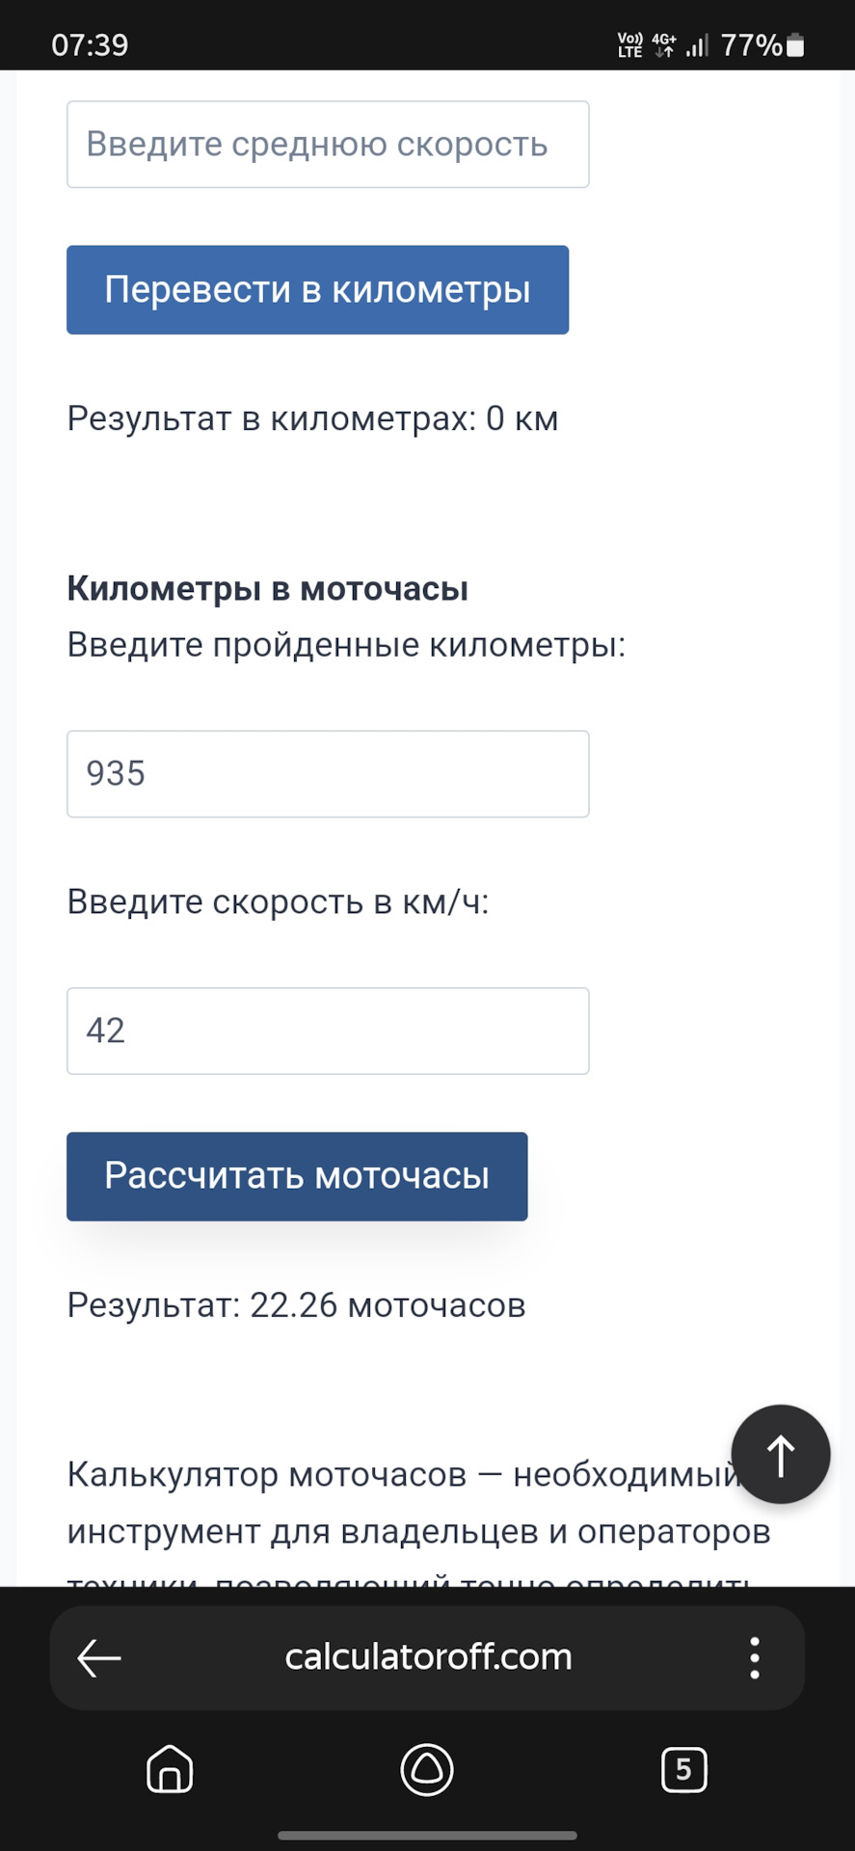Click the kilometers field containing 935
This screenshot has height=1851, width=855.
328,774
